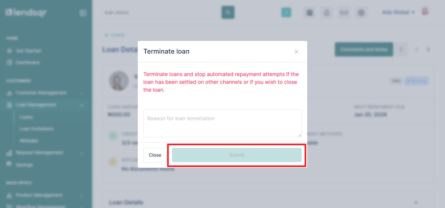Click the Reason for loan termination field
This screenshot has width=445, height=208.
tap(222, 123)
